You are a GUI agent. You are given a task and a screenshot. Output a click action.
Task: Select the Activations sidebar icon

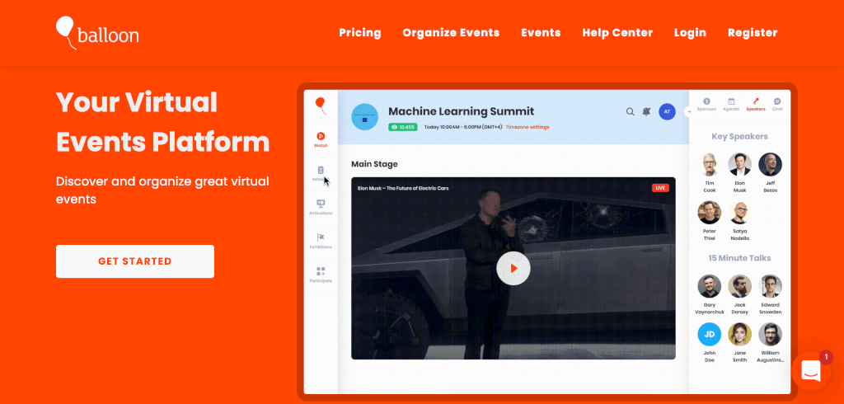[321, 207]
